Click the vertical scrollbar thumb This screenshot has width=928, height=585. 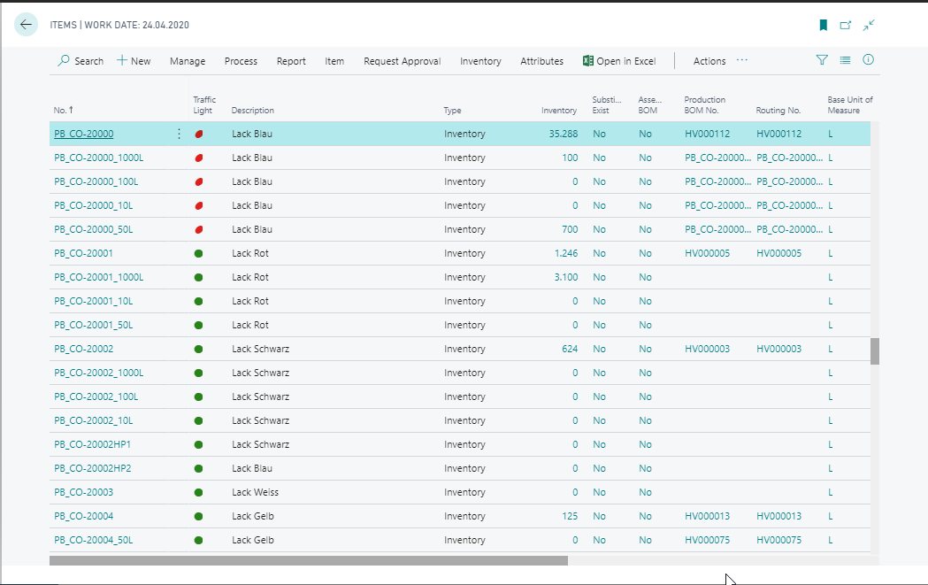[x=875, y=351]
